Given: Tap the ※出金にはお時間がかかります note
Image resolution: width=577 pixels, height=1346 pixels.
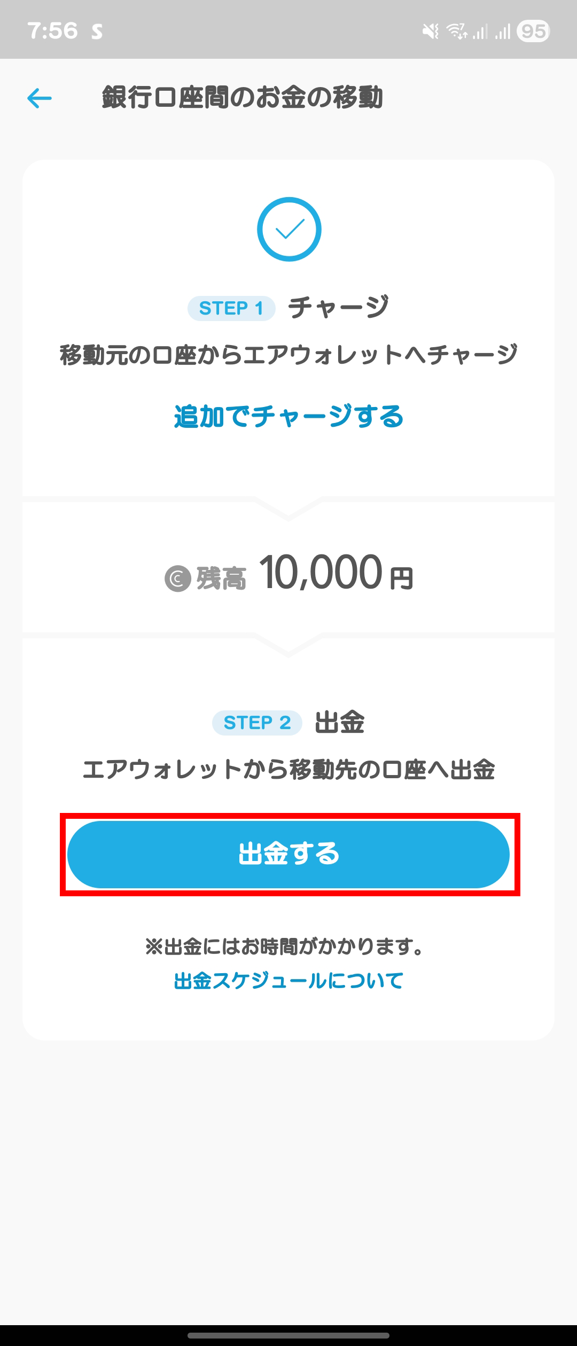Looking at the screenshot, I should coord(285,947).
